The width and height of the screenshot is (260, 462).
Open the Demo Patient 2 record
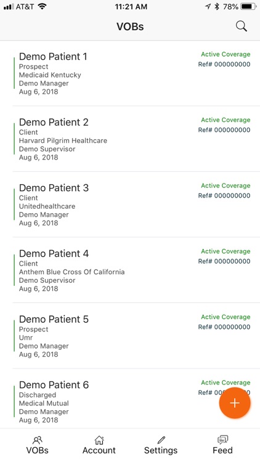[136, 139]
